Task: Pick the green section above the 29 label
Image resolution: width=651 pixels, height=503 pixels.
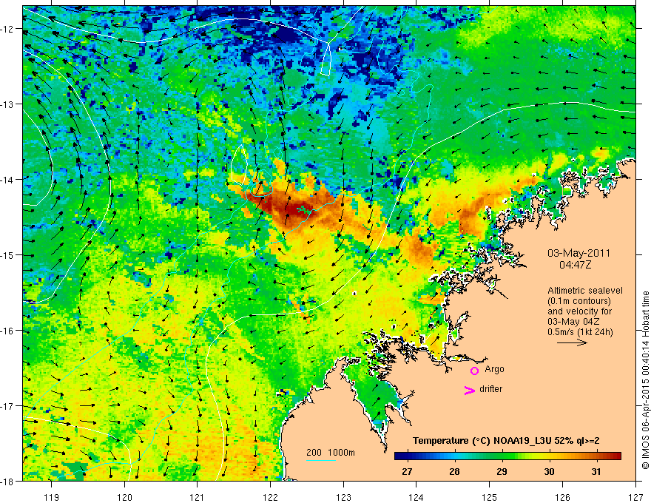Action: 502,456
